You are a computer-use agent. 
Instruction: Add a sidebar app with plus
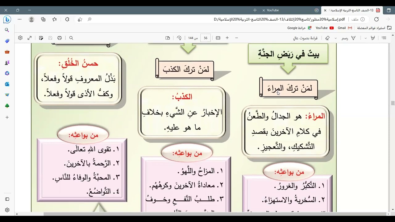point(7,117)
